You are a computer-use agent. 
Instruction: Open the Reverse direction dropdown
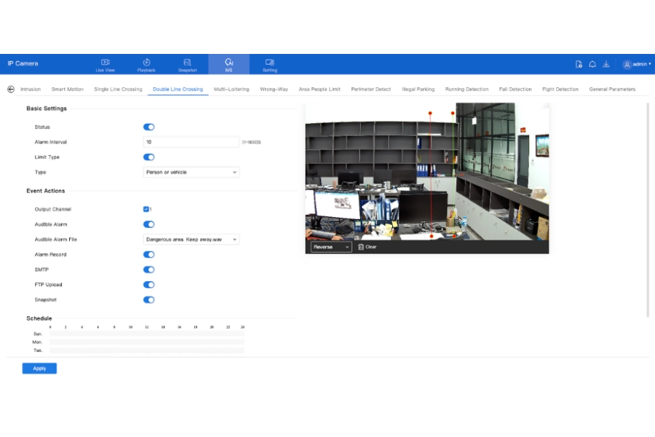tap(331, 247)
